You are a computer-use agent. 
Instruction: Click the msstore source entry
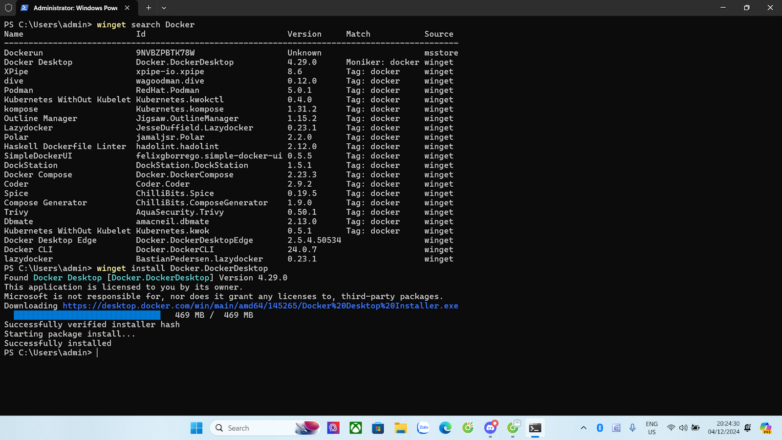click(441, 53)
